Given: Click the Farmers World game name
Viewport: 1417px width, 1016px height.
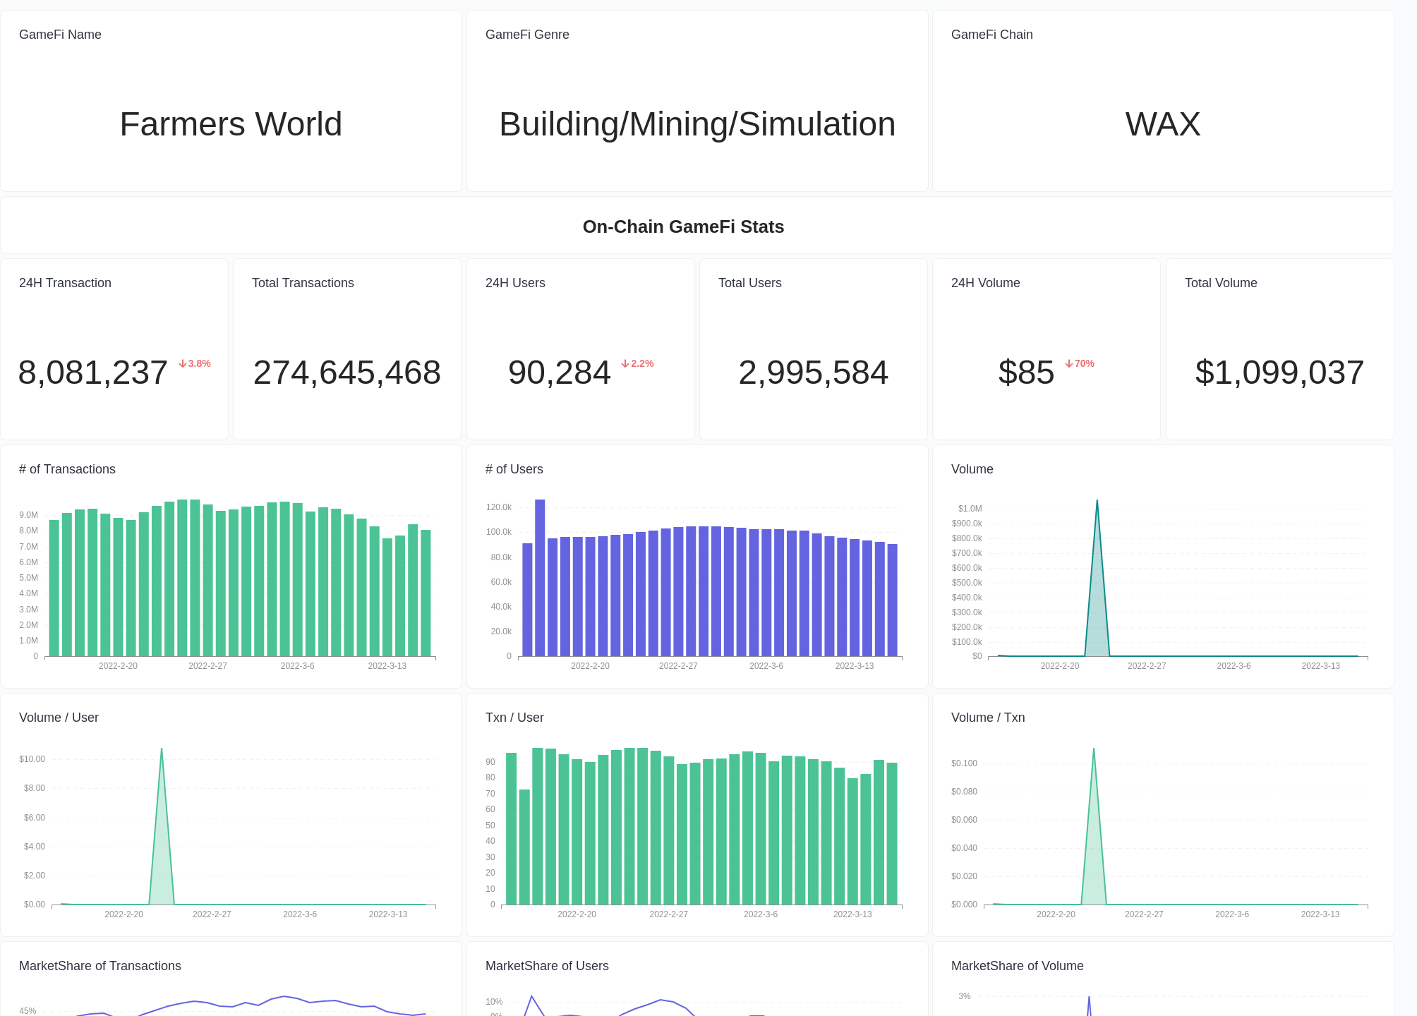Looking at the screenshot, I should [x=231, y=124].
